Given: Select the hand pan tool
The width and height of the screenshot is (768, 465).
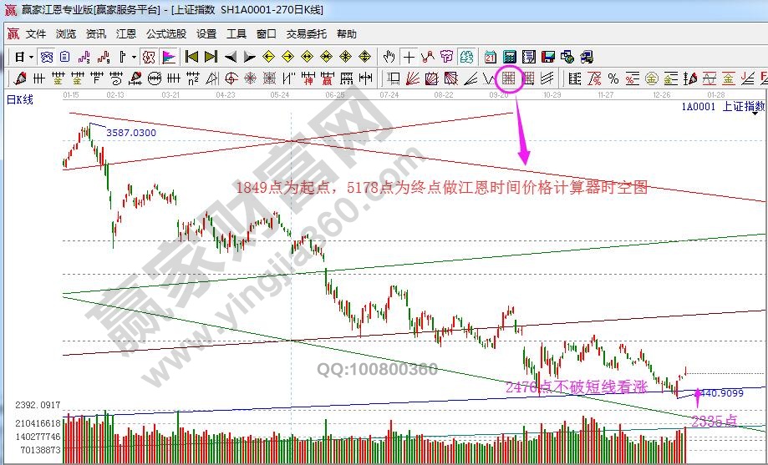Looking at the screenshot, I should click(389, 58).
